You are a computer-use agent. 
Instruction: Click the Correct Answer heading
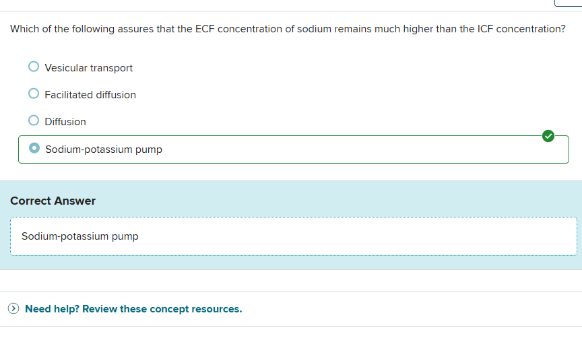pyautogui.click(x=53, y=201)
